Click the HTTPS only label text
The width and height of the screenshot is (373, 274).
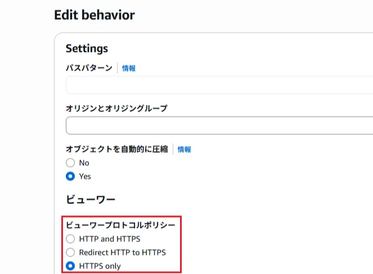[100, 266]
